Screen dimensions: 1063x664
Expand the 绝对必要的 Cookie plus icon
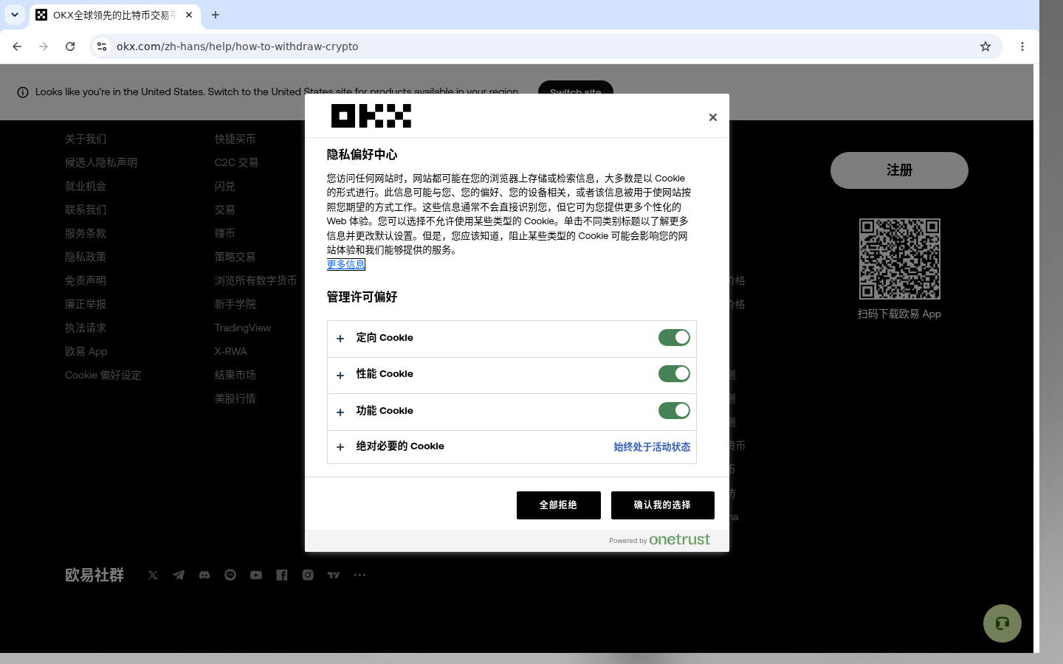coord(340,447)
